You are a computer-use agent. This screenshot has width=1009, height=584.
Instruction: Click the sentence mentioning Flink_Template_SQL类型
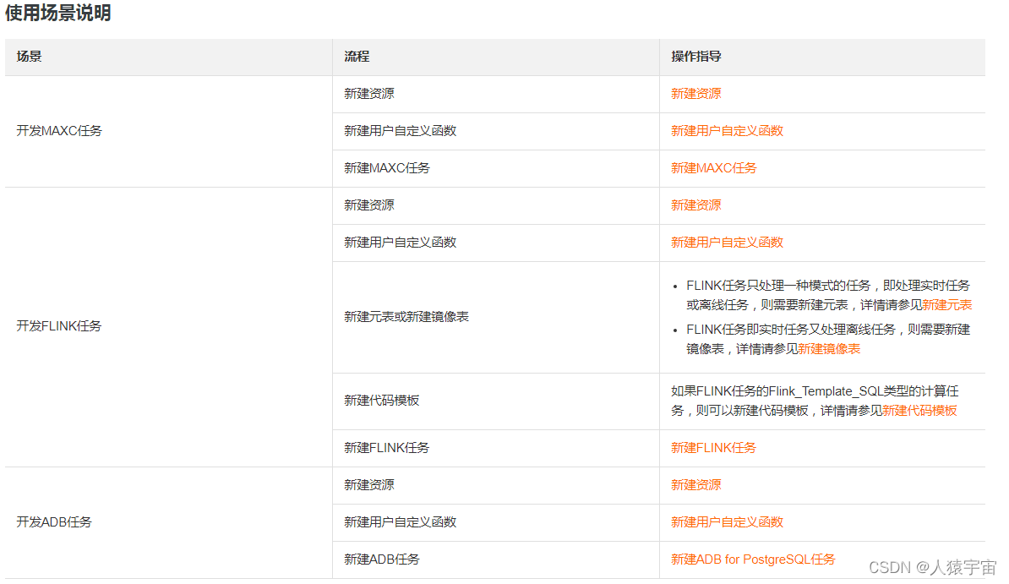click(x=815, y=401)
